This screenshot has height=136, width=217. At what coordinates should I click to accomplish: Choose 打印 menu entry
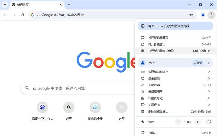(175, 133)
